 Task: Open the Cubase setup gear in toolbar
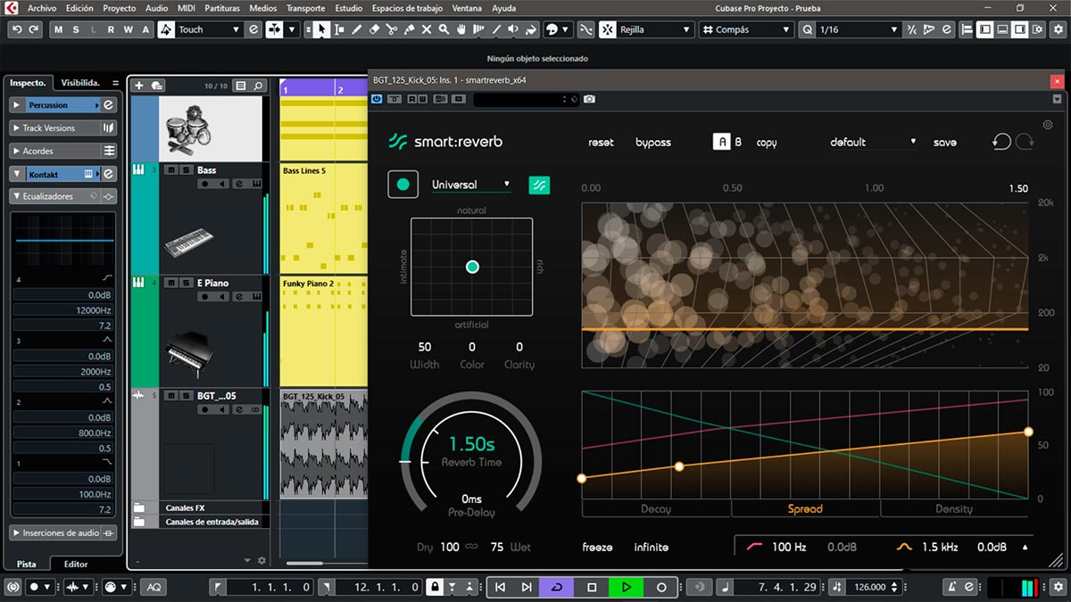[1059, 29]
